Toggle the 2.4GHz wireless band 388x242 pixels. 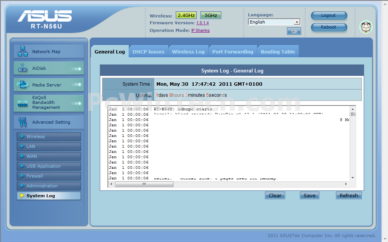[x=186, y=15]
